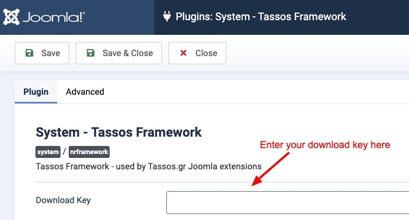Click the Plugins: System - Tassos Framework title
Screen dimensions: 409x220
(x=261, y=17)
